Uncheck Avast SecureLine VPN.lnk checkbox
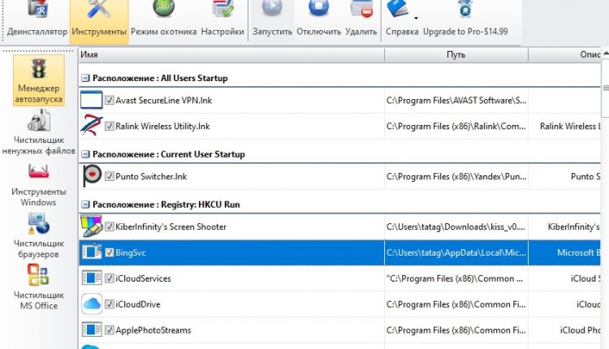 pyautogui.click(x=110, y=100)
